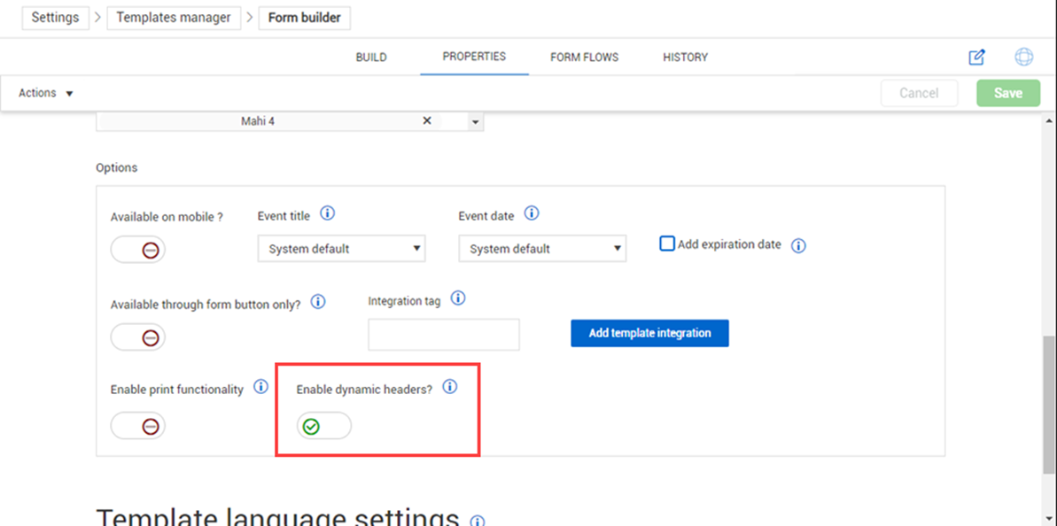Show info tooltip for Event title
The image size is (1057, 526).
tap(327, 214)
